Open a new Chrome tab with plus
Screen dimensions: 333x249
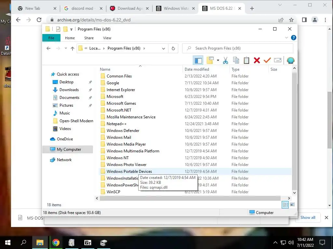pos(252,8)
